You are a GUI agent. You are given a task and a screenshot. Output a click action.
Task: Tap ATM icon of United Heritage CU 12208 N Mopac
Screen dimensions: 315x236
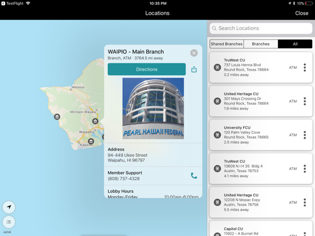[x=217, y=202]
